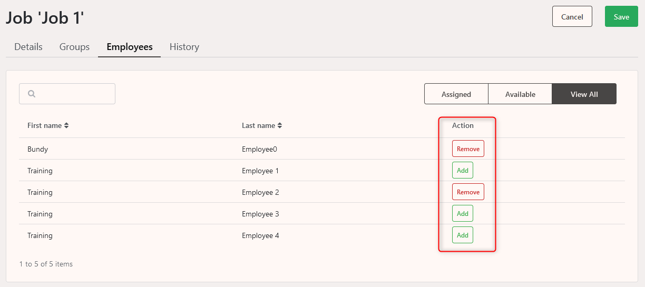Sort by Last name arrows icon
Screen dimensions: 645x287
(x=280, y=126)
